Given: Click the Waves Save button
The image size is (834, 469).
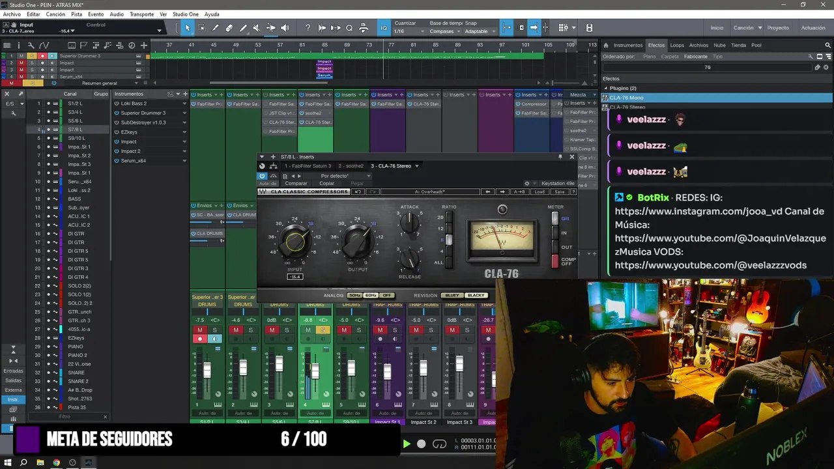Looking at the screenshot, I should (x=559, y=192).
